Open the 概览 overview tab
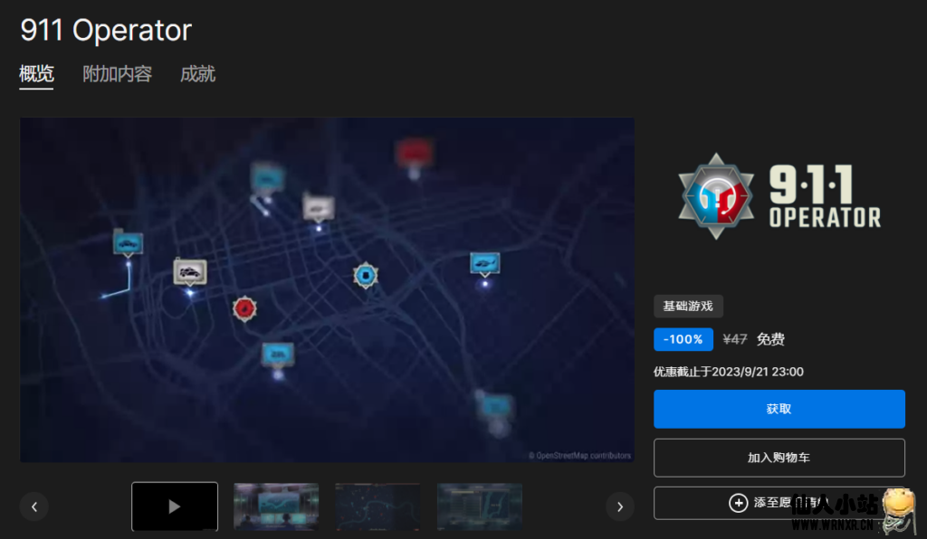This screenshot has height=539, width=927. (36, 74)
